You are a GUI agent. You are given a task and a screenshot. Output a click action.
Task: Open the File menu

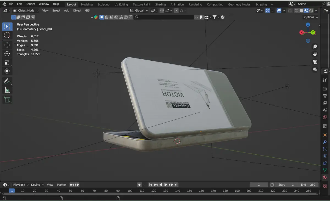coord(11,4)
